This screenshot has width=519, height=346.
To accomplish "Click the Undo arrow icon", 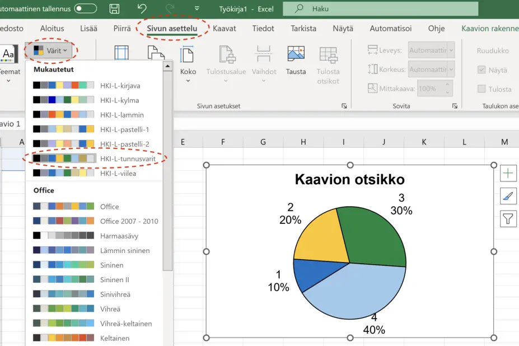I will 142,8.
